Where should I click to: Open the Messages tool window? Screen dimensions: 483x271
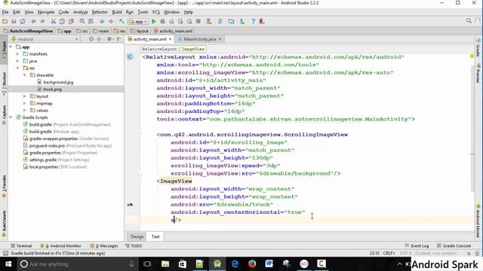[x=104, y=246]
